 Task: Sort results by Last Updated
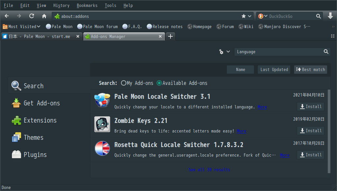(x=274, y=69)
